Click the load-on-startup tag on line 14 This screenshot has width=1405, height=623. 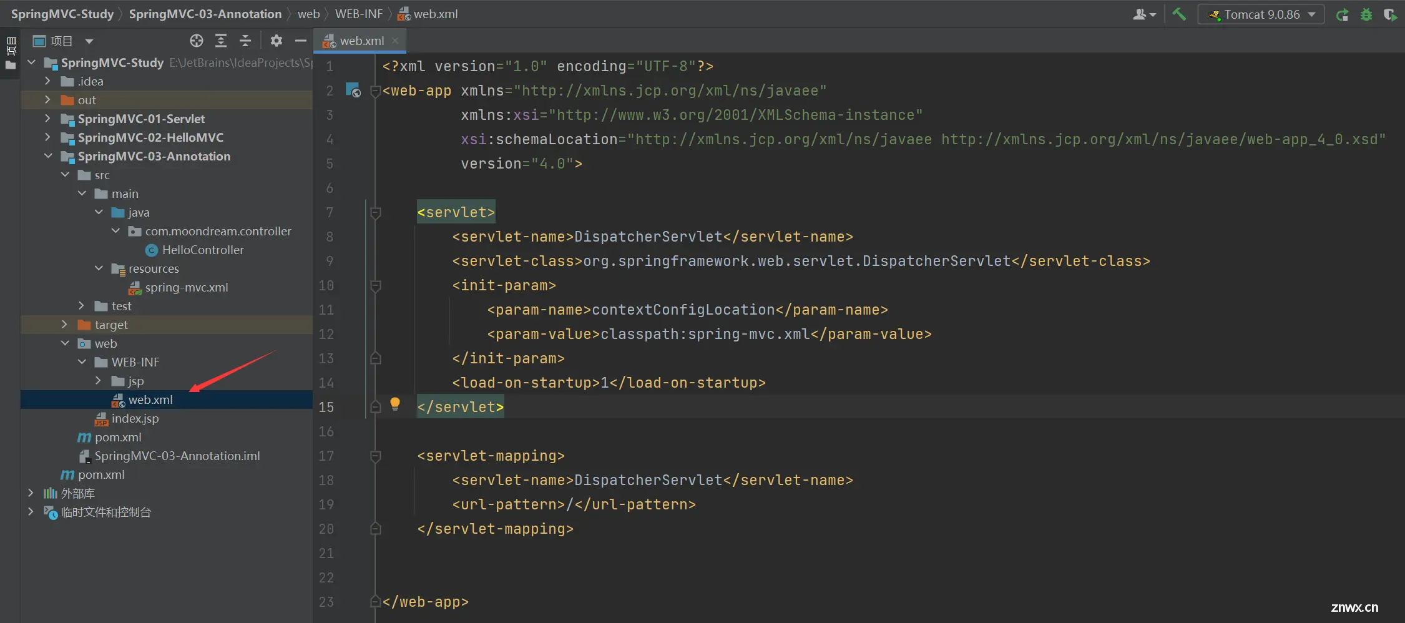526,383
